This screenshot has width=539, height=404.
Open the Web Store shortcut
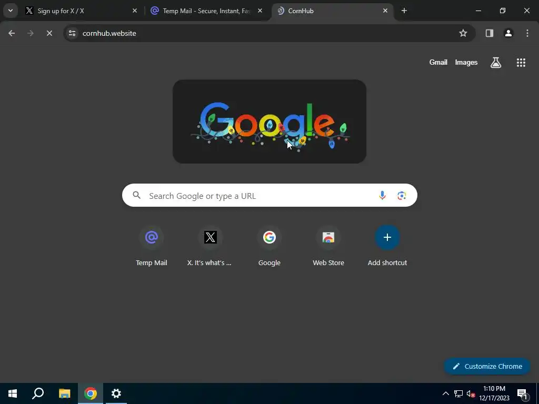[x=328, y=246]
